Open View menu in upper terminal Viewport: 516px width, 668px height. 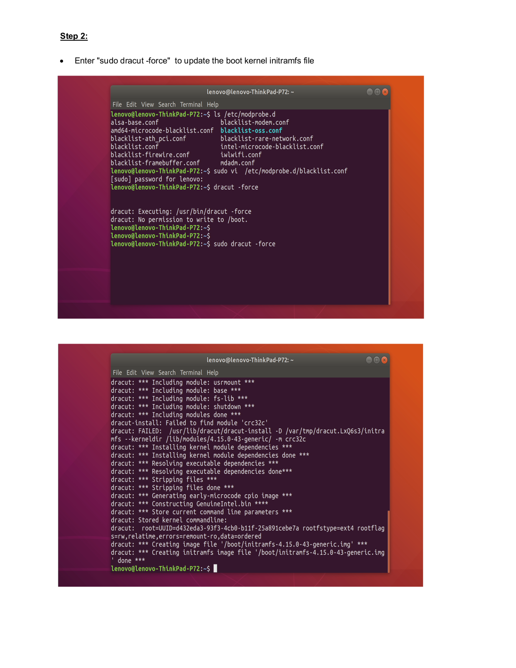point(147,104)
